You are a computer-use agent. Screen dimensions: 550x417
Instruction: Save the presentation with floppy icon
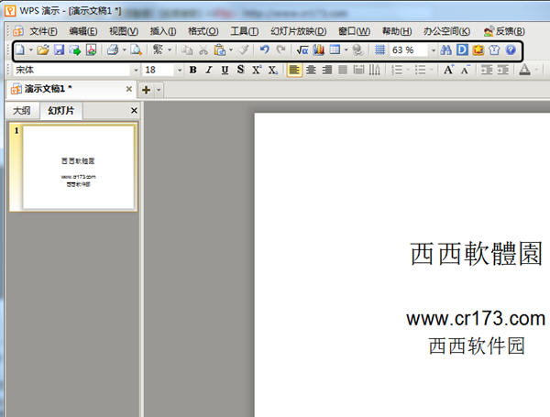click(x=59, y=50)
